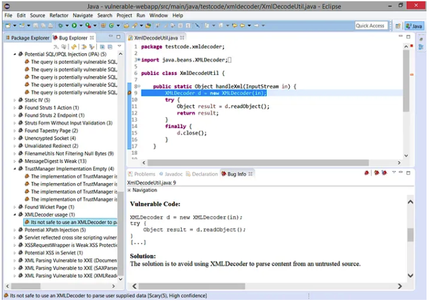
Task: Select the Found Struts 1 Action (1) entry
Action: coord(52,108)
